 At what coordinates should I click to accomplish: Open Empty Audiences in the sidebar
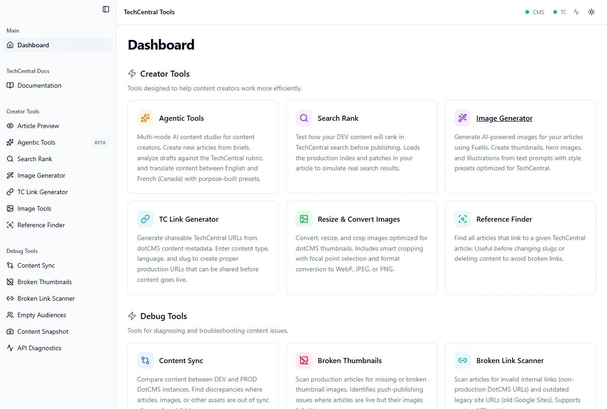(x=58, y=315)
